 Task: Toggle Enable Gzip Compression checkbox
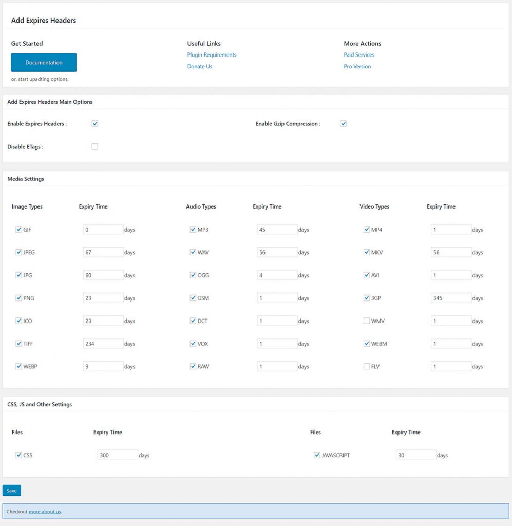pos(343,123)
